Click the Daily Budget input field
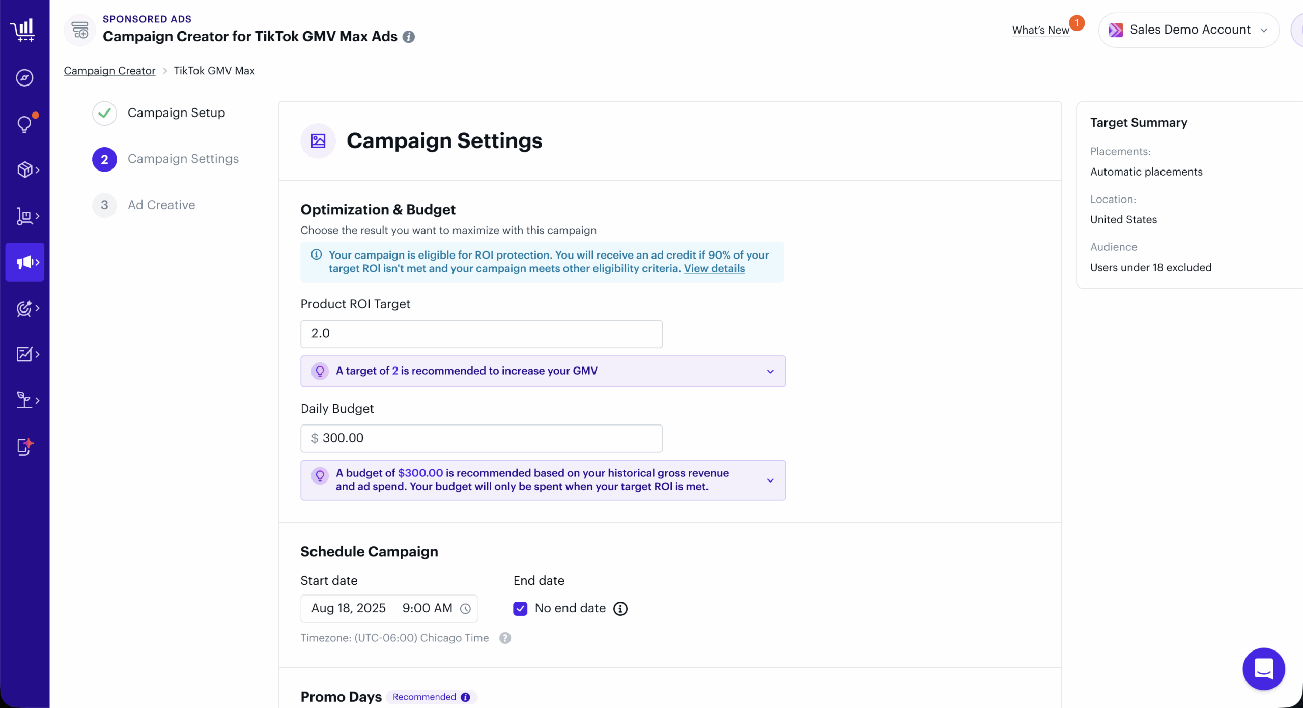1303x708 pixels. click(481, 438)
